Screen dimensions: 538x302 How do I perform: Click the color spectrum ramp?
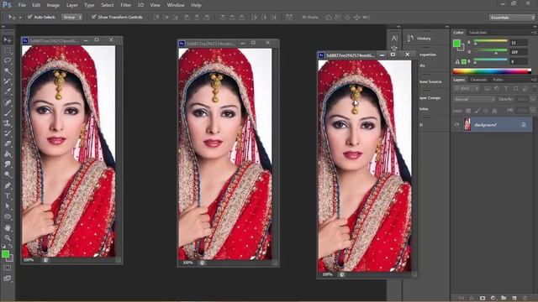(492, 71)
